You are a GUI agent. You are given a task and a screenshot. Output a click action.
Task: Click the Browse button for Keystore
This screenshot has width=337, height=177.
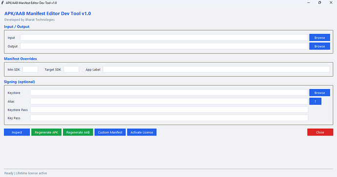(319, 93)
